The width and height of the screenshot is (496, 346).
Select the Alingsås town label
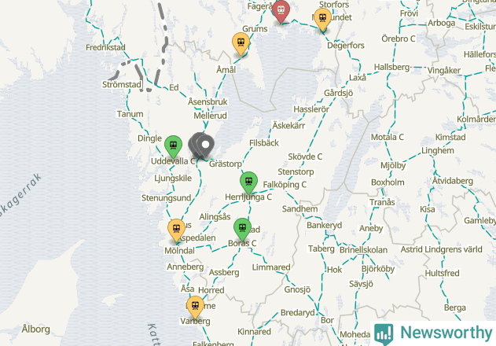pos(215,217)
